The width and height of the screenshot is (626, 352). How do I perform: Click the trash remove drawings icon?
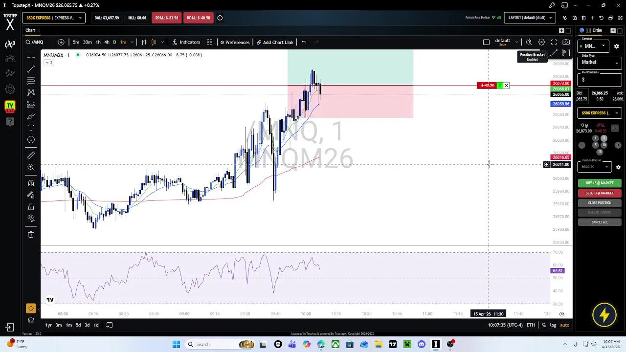click(x=31, y=235)
